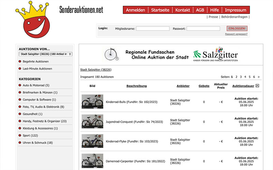Go to results page 6

coord(254,77)
